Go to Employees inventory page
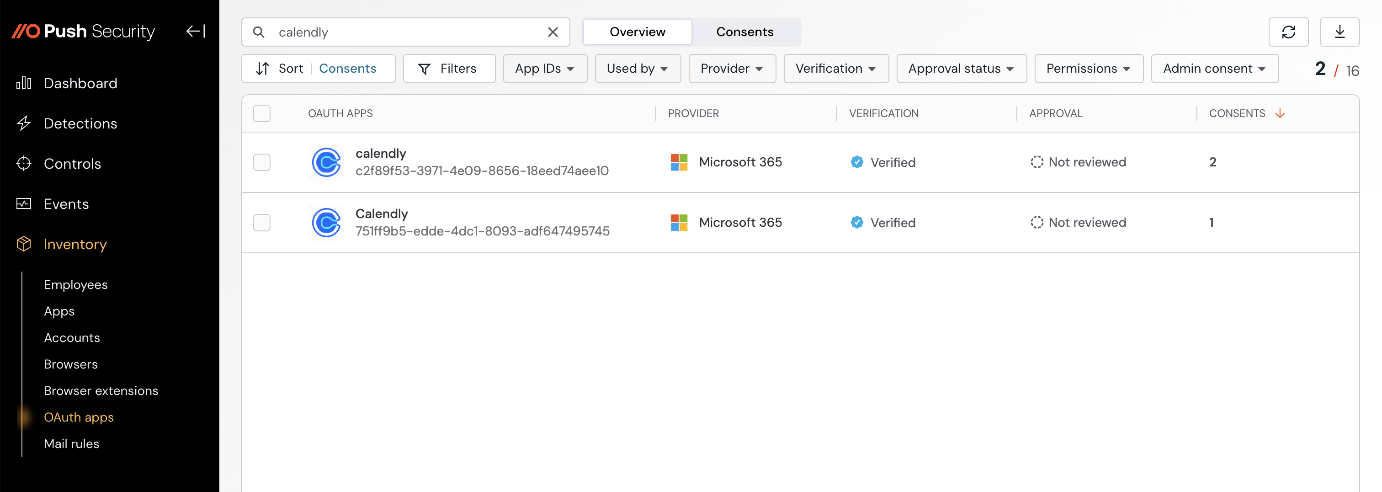This screenshot has width=1382, height=492. coord(76,285)
